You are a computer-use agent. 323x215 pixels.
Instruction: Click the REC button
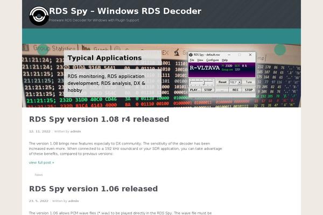click(x=235, y=90)
